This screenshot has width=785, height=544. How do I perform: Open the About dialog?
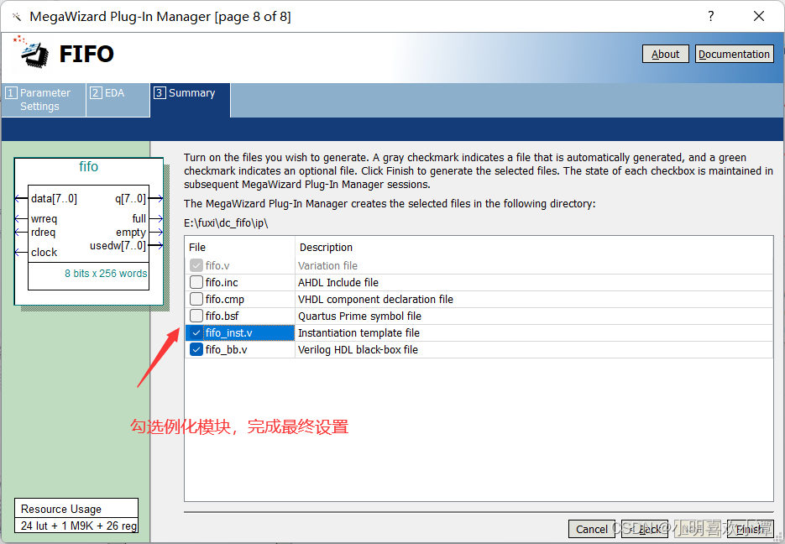(x=665, y=54)
